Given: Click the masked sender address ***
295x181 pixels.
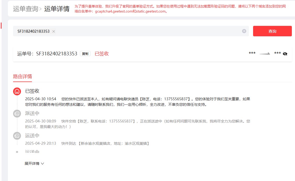Looking at the screenshot, I should coord(252,53).
